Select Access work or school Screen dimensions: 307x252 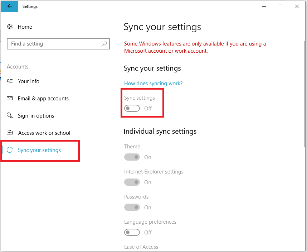click(x=44, y=133)
